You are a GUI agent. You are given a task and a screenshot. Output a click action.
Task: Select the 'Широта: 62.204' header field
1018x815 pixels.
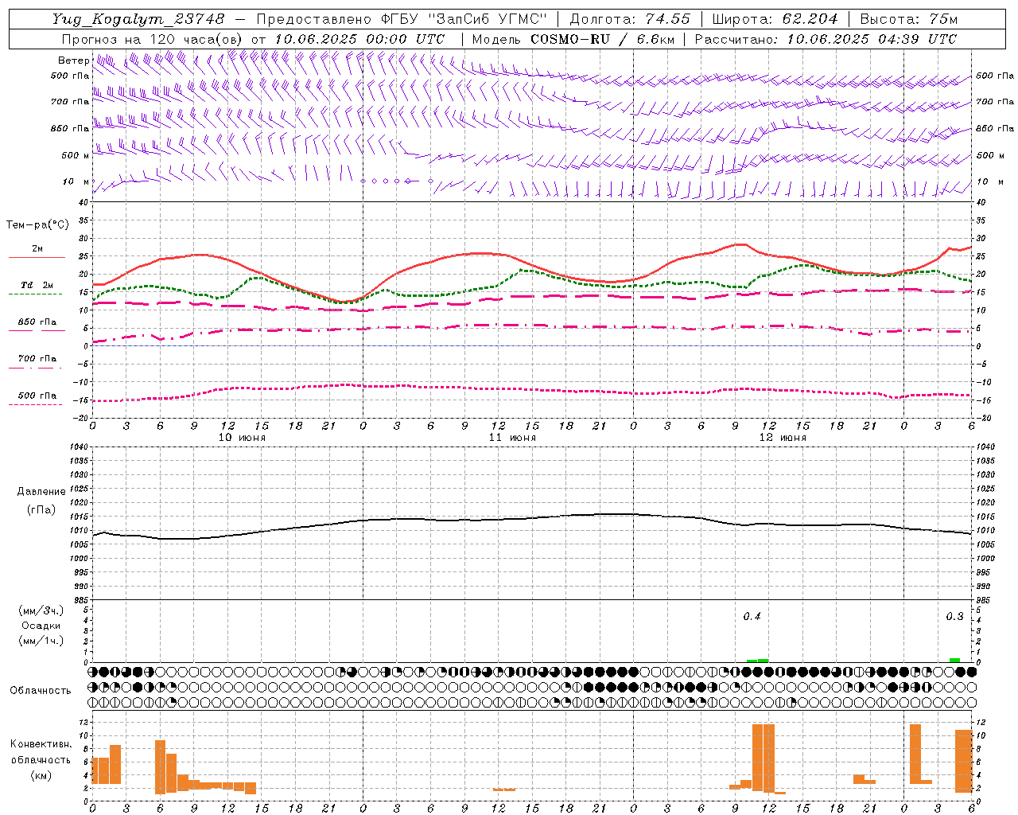pyautogui.click(x=775, y=18)
